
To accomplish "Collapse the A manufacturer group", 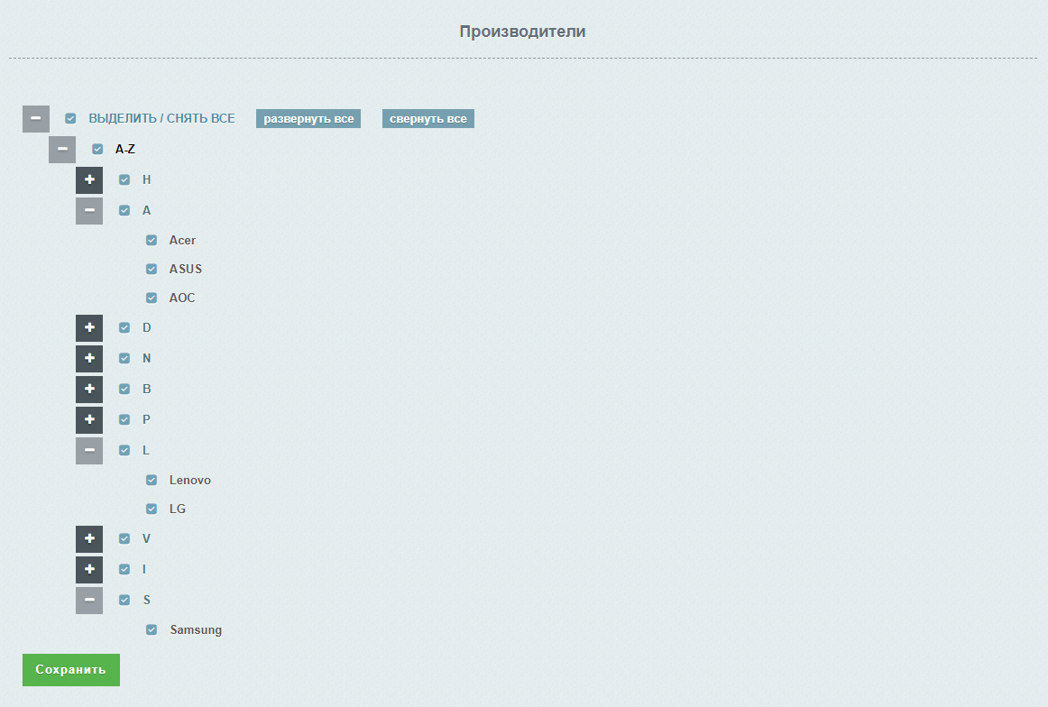I will point(89,211).
